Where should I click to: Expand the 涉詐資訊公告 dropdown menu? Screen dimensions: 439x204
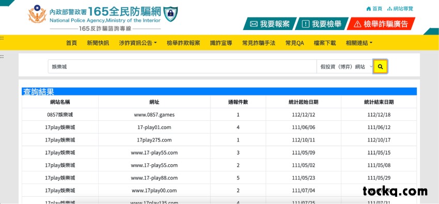pyautogui.click(x=138, y=43)
